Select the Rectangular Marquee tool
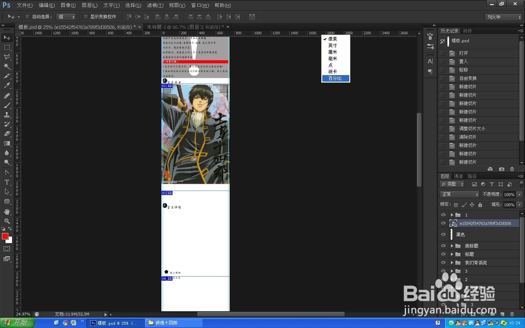 [x=7, y=47]
